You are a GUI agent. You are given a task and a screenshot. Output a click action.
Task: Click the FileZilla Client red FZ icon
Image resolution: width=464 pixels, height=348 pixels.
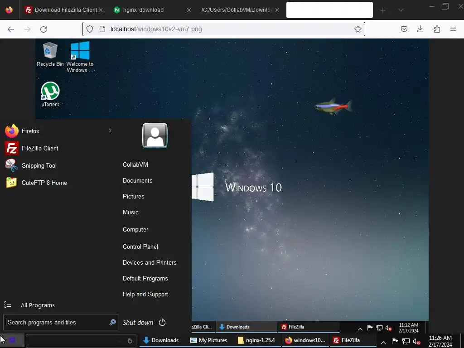[x=11, y=148]
